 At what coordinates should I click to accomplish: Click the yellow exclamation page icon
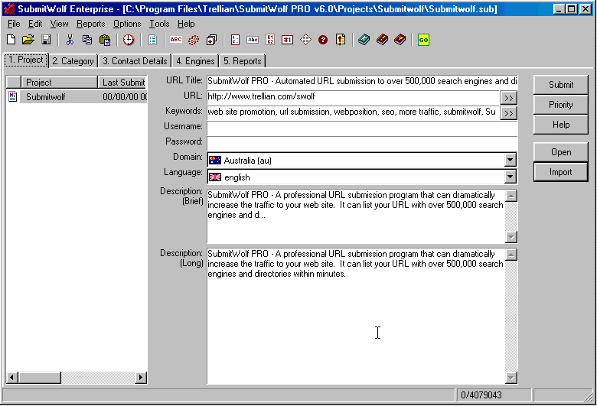(x=341, y=40)
